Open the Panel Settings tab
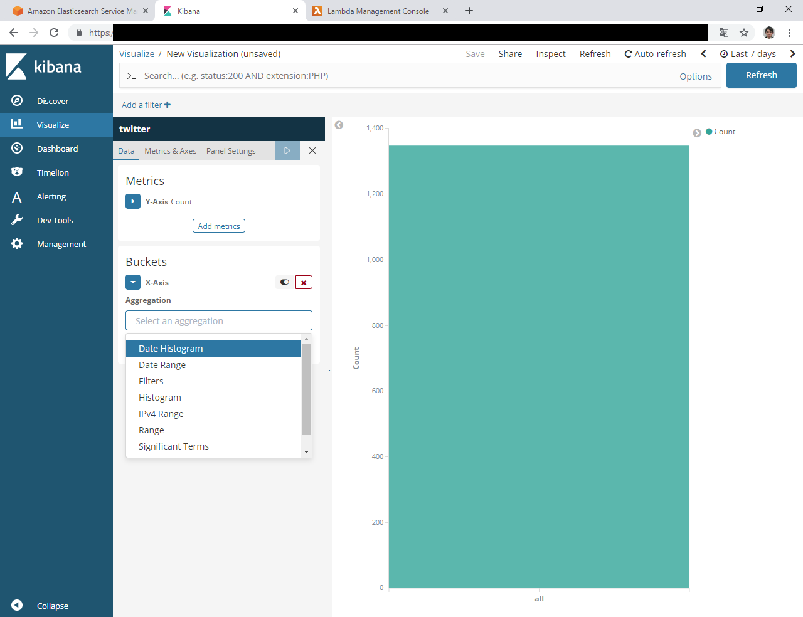This screenshot has height=617, width=803. [x=231, y=151]
